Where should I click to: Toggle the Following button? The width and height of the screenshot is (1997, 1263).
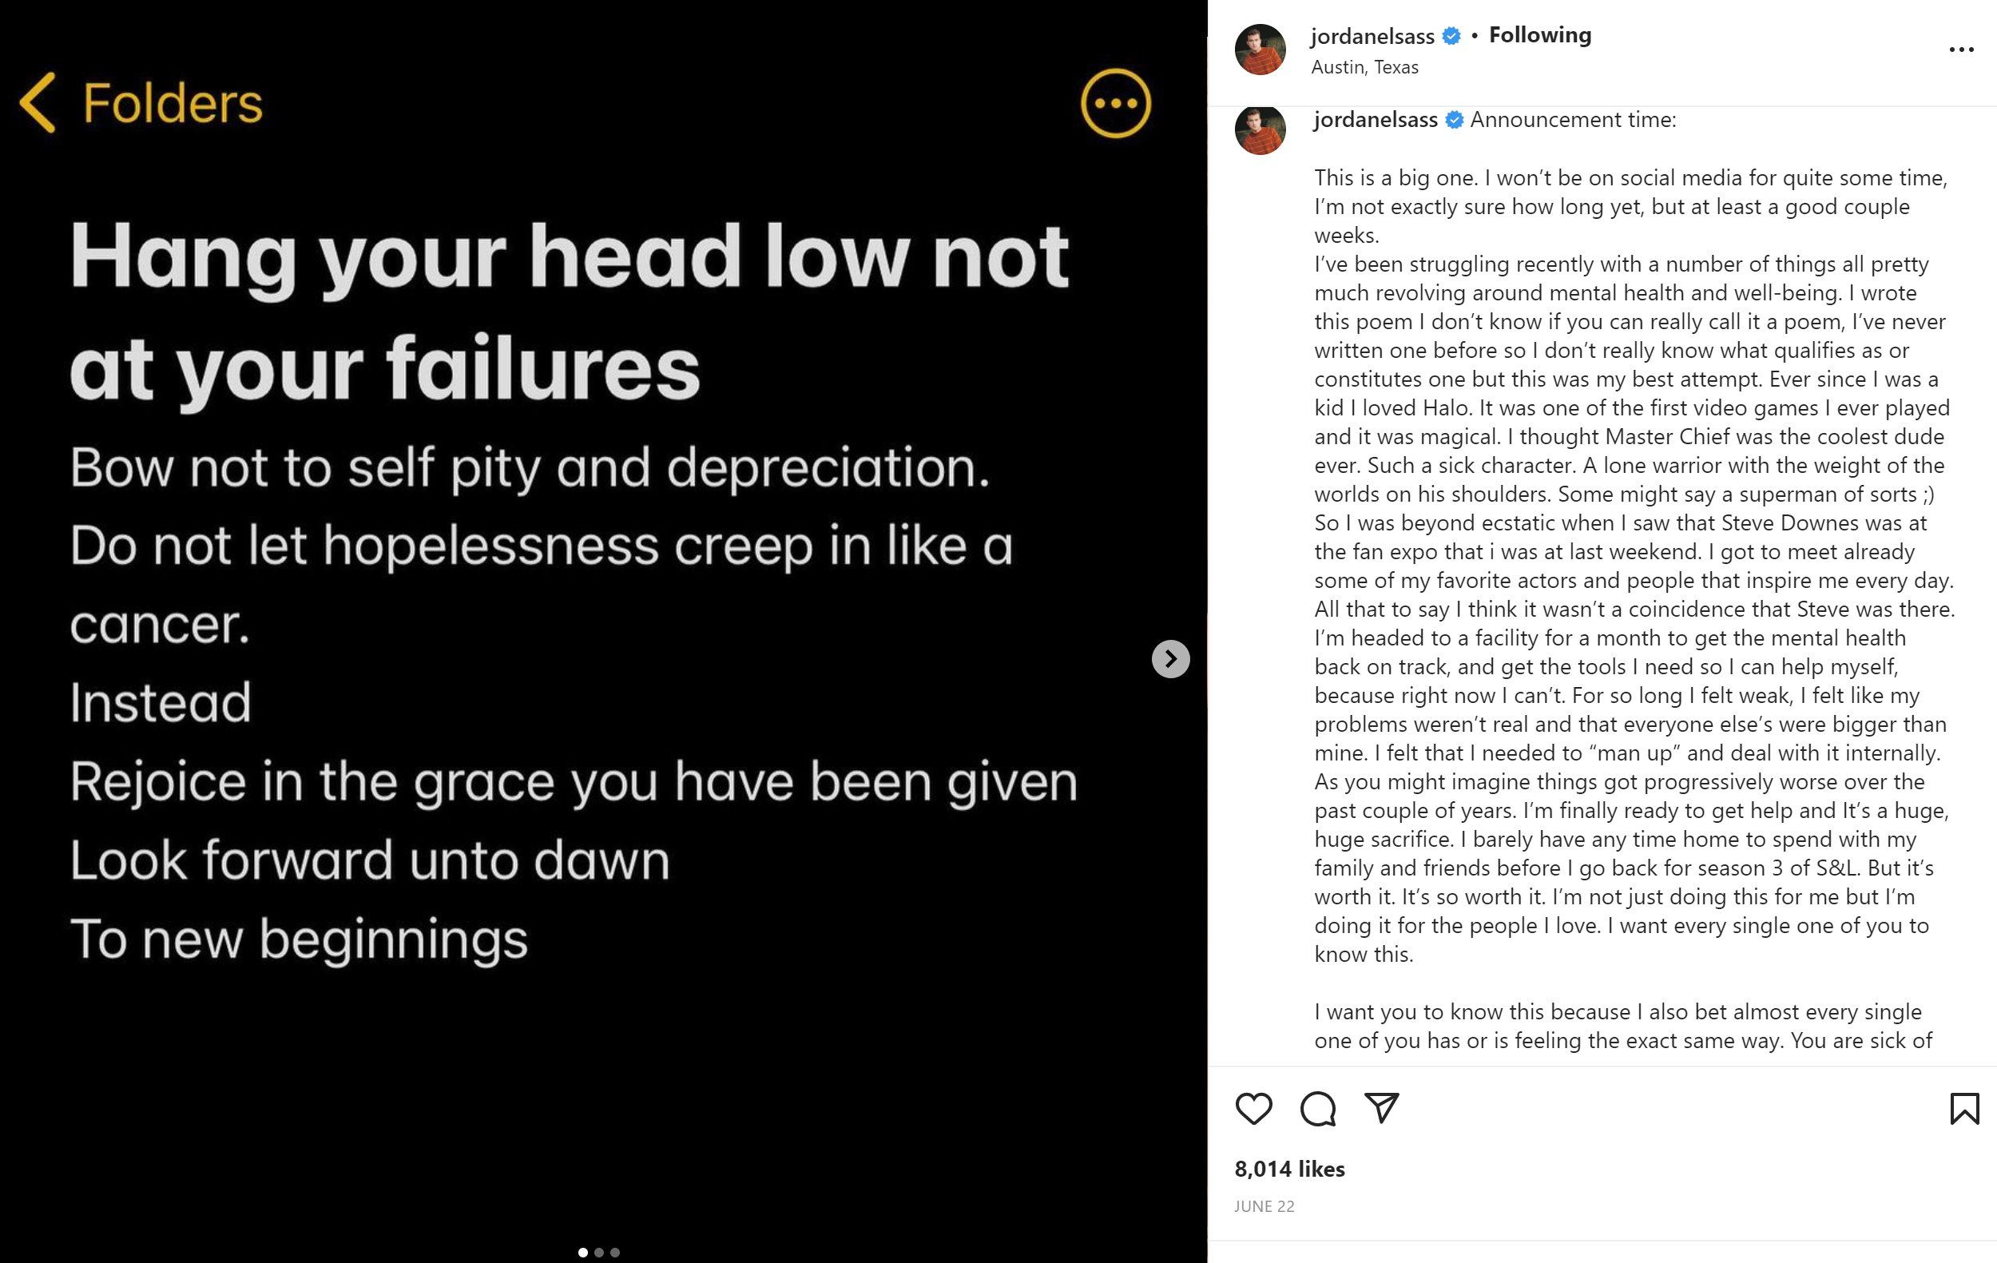pyautogui.click(x=1540, y=35)
